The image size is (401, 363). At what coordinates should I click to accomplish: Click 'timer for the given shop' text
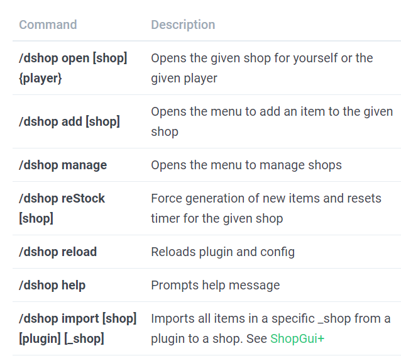[x=217, y=219]
